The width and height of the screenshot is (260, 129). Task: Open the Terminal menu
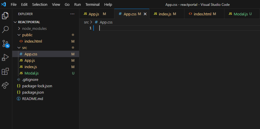click(93, 4)
